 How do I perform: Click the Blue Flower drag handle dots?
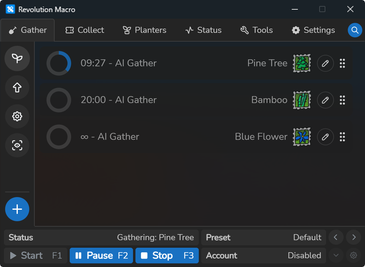tap(342, 137)
